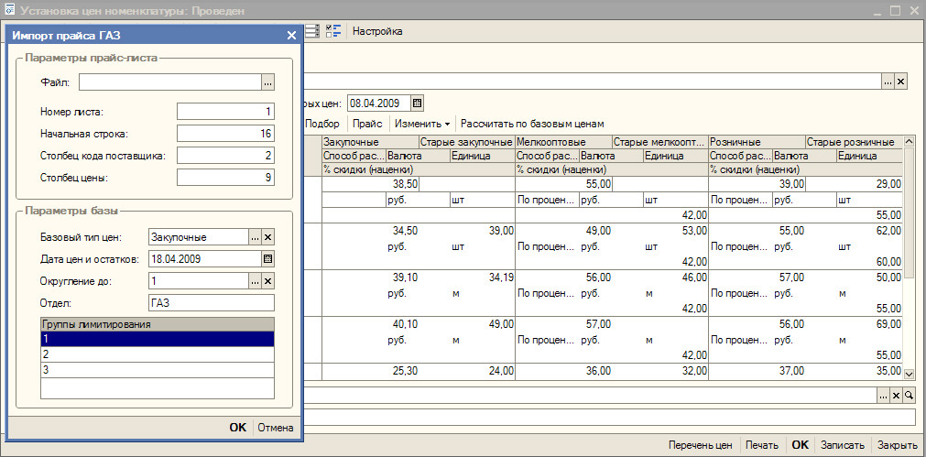The width and height of the screenshot is (926, 457).
Task: Select the cell with price 34,19
Action: coord(483,277)
